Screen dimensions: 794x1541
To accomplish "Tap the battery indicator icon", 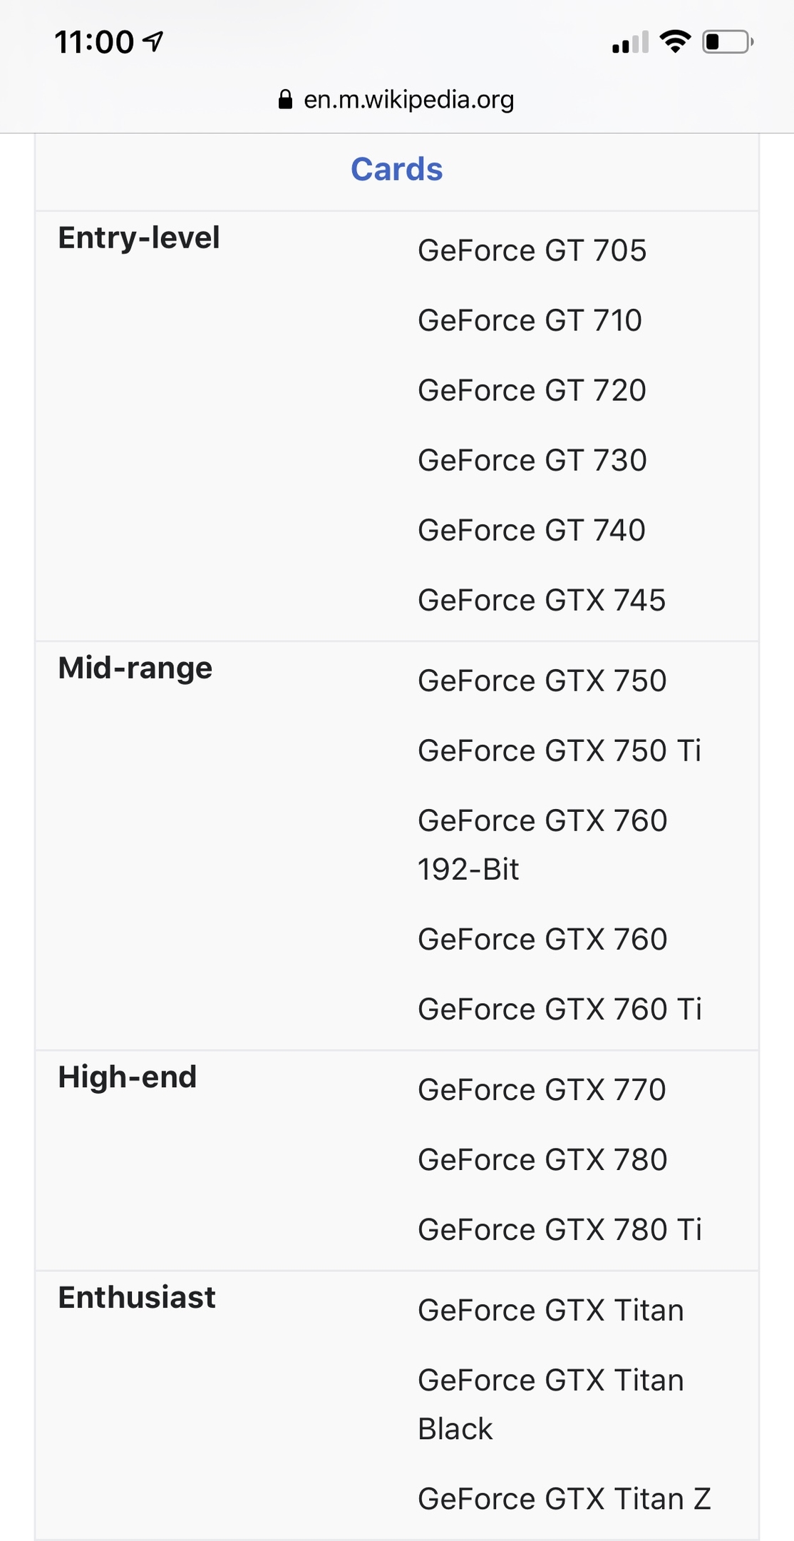I will [728, 42].
